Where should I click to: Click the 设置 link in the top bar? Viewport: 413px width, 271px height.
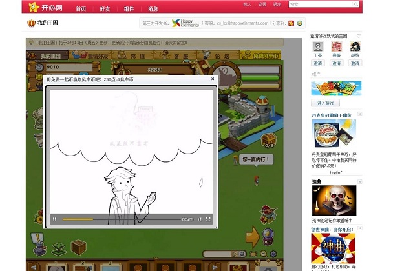click(x=262, y=5)
